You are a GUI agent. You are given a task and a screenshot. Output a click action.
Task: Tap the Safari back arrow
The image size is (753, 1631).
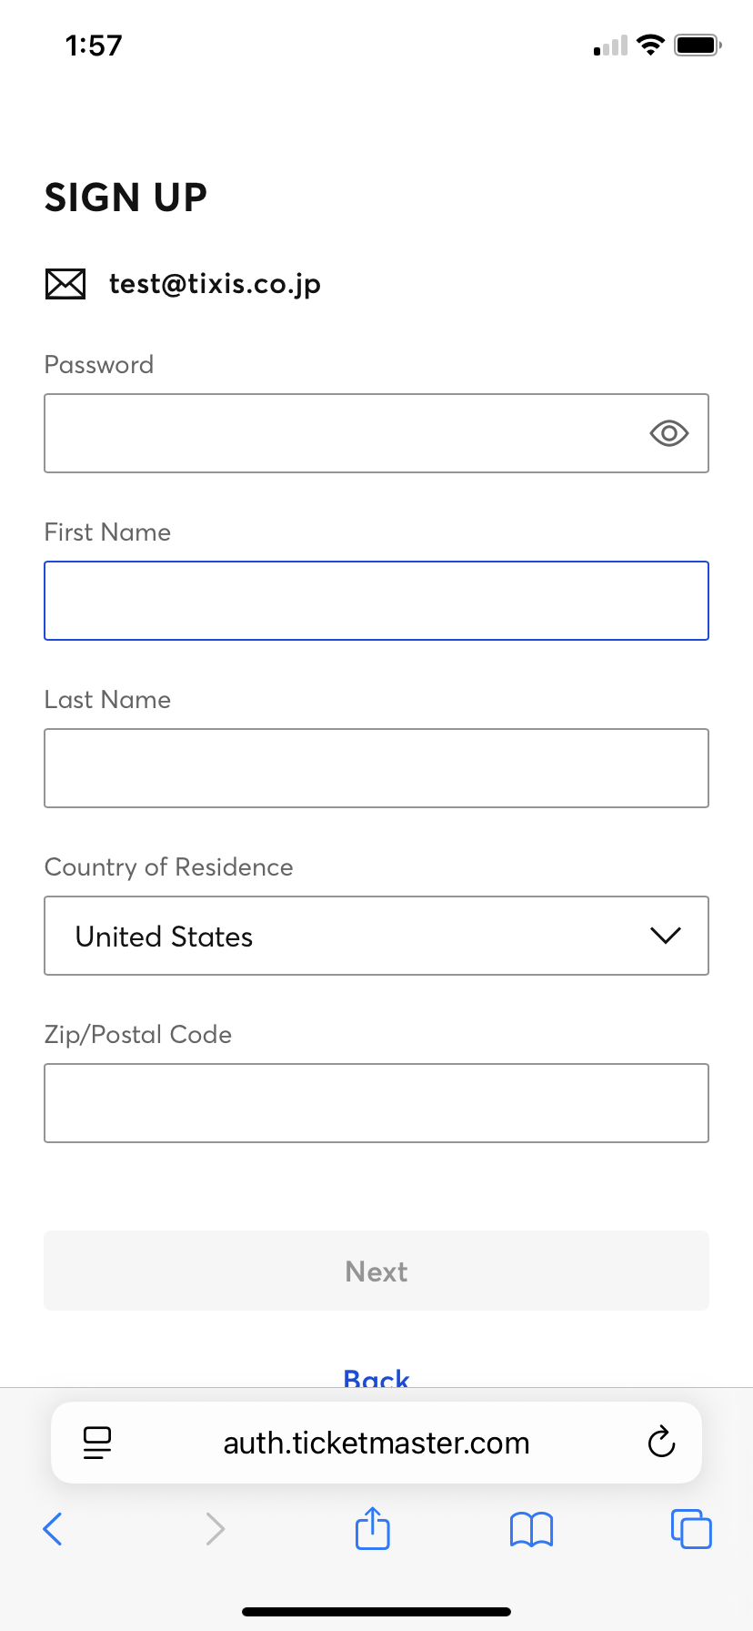pos(54,1529)
